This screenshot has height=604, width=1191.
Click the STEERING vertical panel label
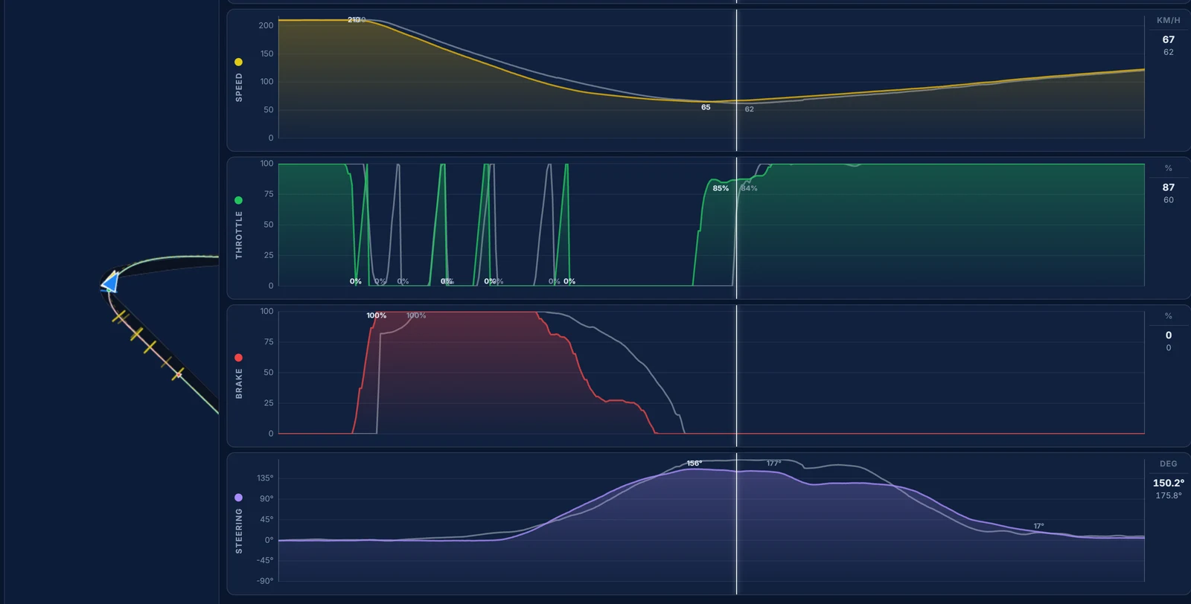click(239, 531)
